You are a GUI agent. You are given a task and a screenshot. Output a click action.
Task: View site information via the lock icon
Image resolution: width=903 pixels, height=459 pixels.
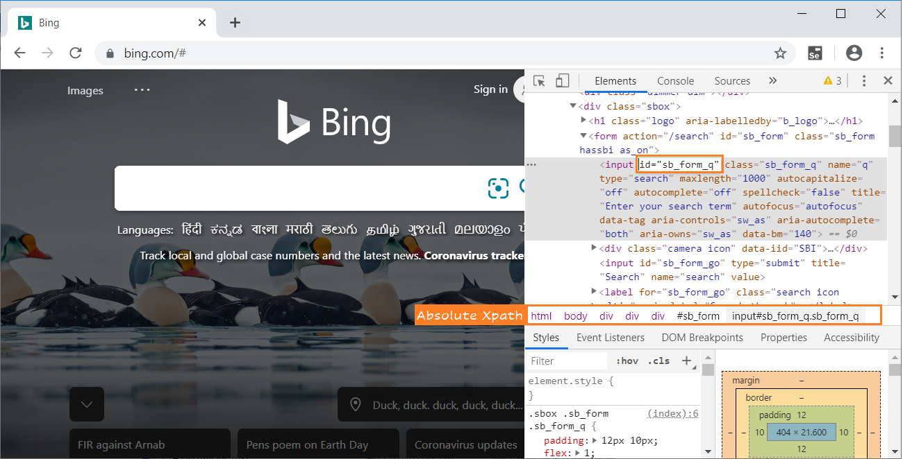[110, 53]
